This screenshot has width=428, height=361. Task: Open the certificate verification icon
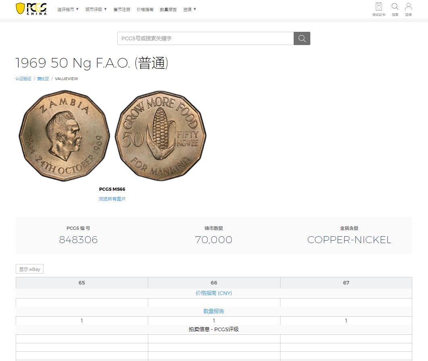378,9
